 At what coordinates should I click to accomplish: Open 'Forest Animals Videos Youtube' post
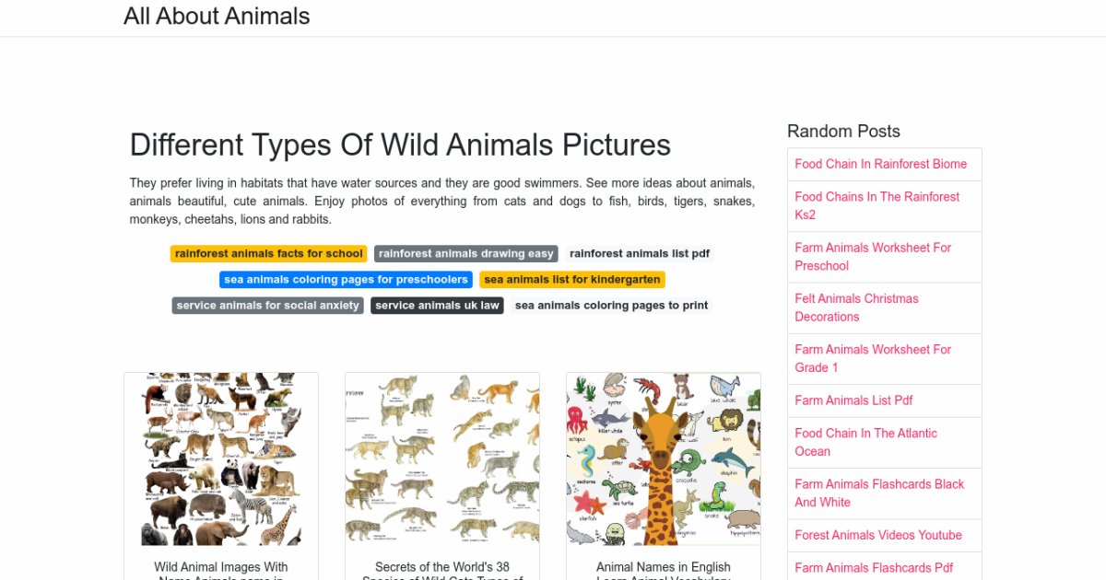coord(877,535)
